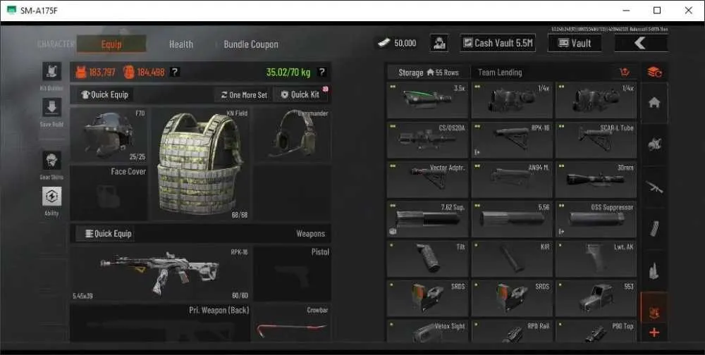Select the 7.62 Sup. suppressor
The width and height of the screenshot is (705, 355).
pos(428,219)
